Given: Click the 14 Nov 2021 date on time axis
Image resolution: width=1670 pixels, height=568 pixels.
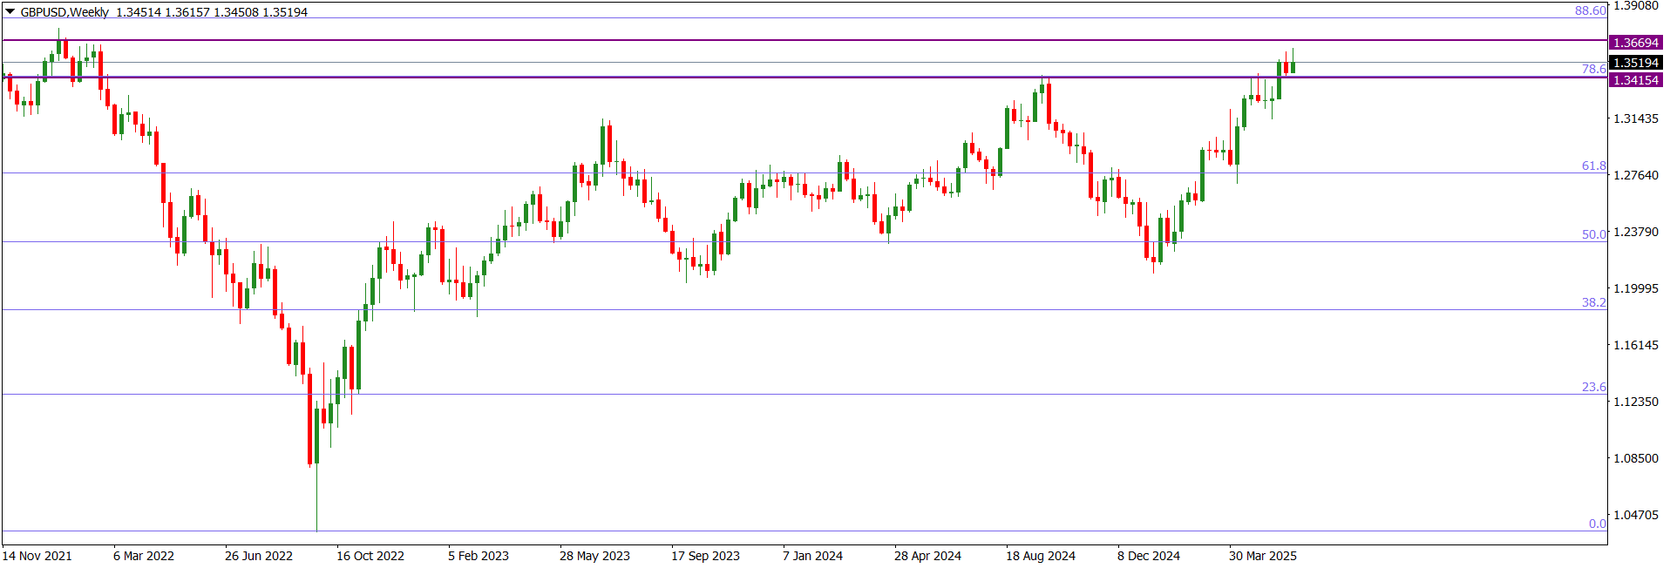Looking at the screenshot, I should click(x=37, y=556).
